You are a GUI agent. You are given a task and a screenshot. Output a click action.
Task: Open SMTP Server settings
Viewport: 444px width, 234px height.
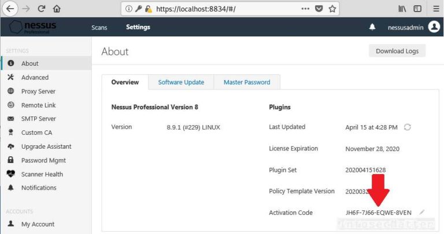click(39, 119)
